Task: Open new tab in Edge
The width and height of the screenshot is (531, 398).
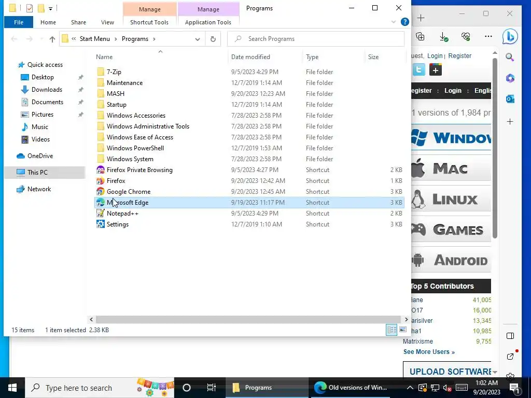Action: pos(421,18)
